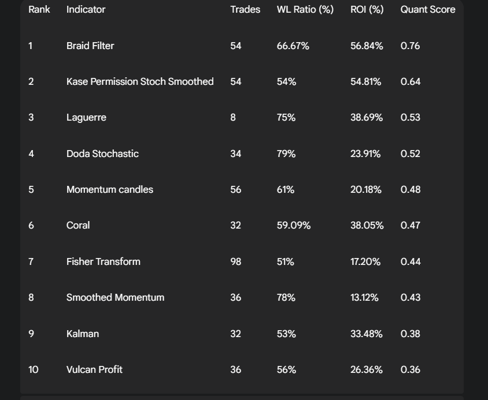Click the Laguerre indicator name
Image resolution: width=488 pixels, height=400 pixels.
[x=86, y=117]
